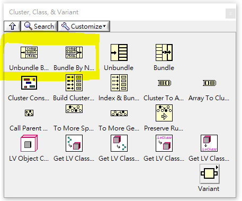Open palette Search

39,27
